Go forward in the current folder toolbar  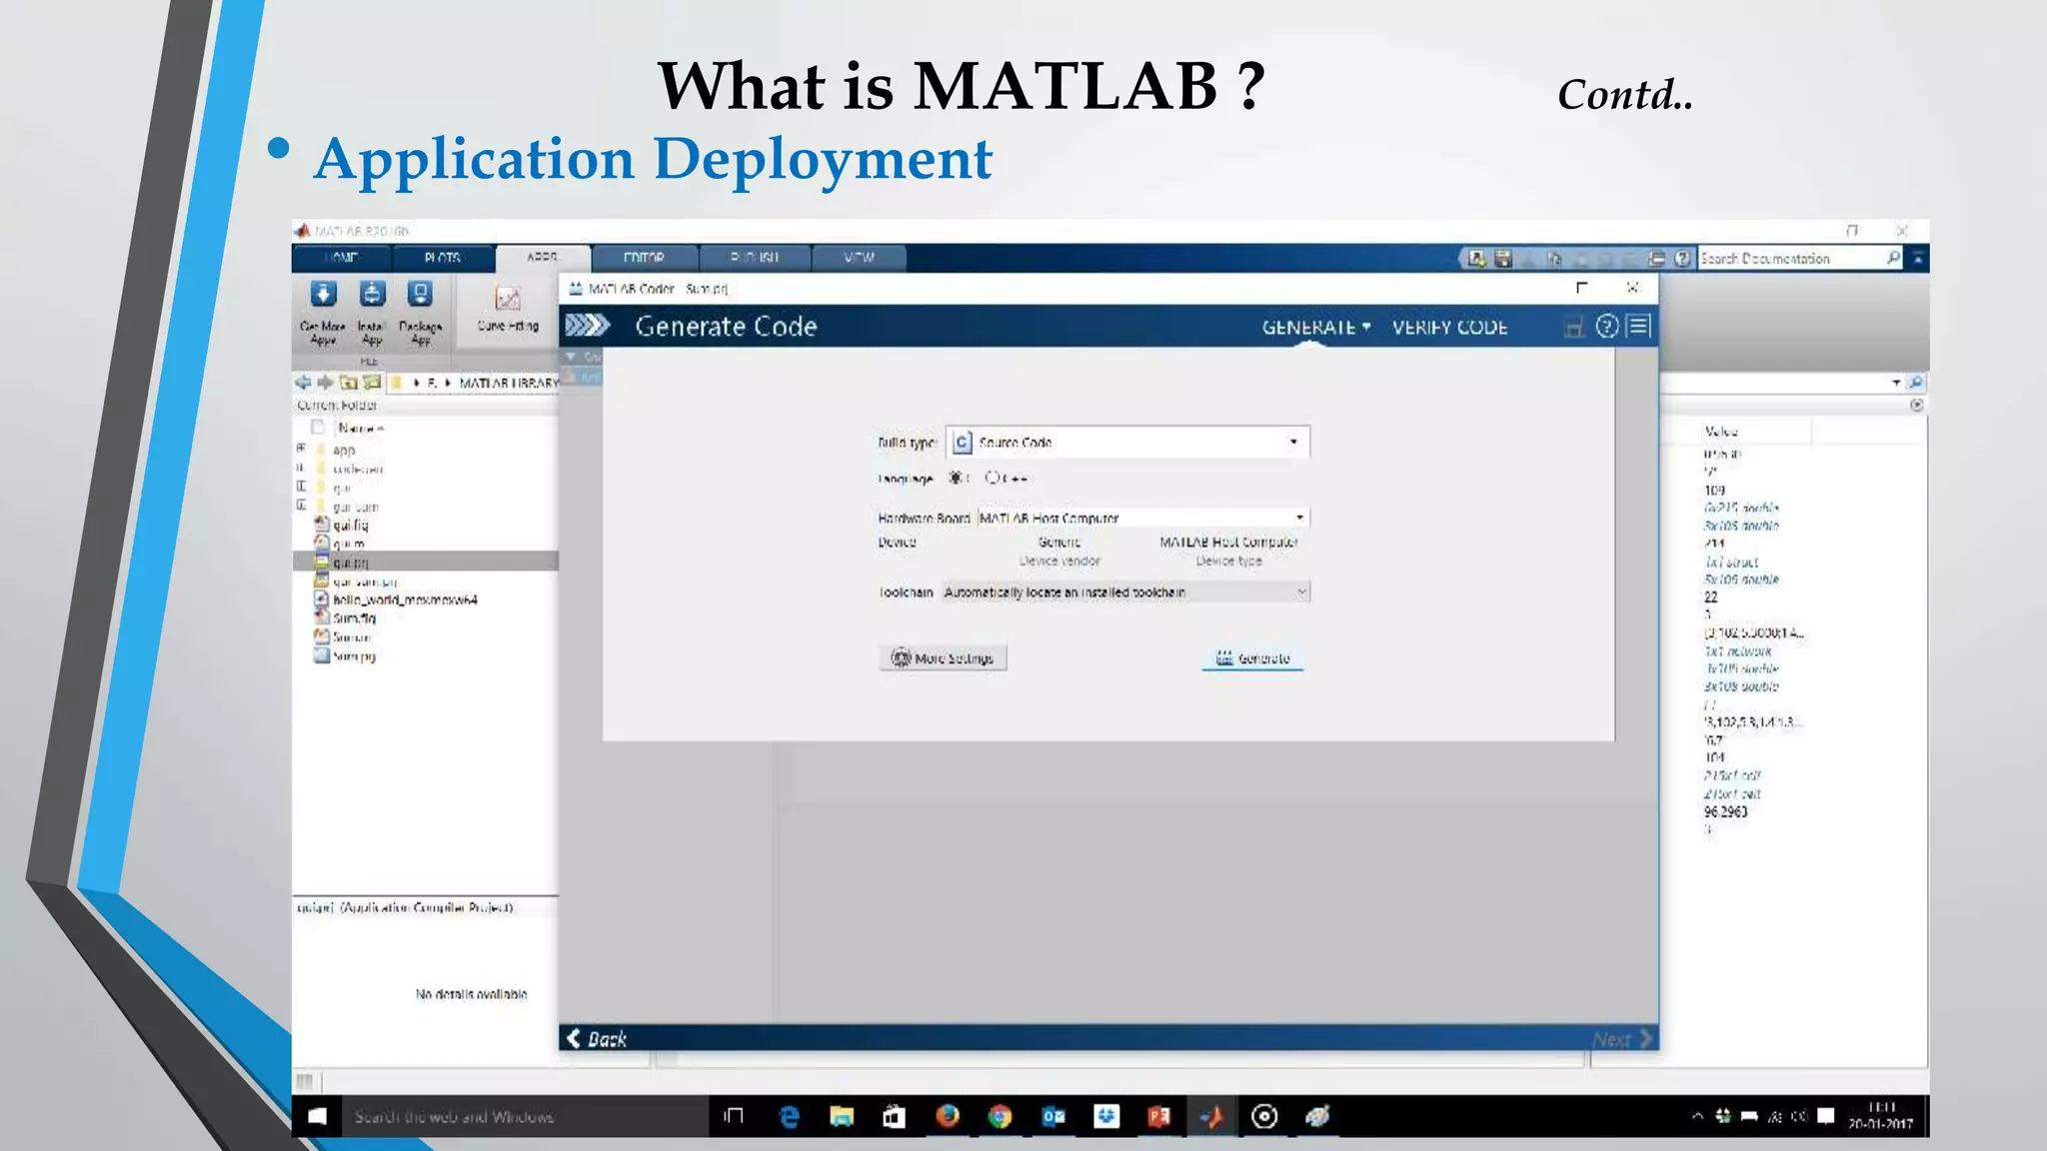pos(325,383)
